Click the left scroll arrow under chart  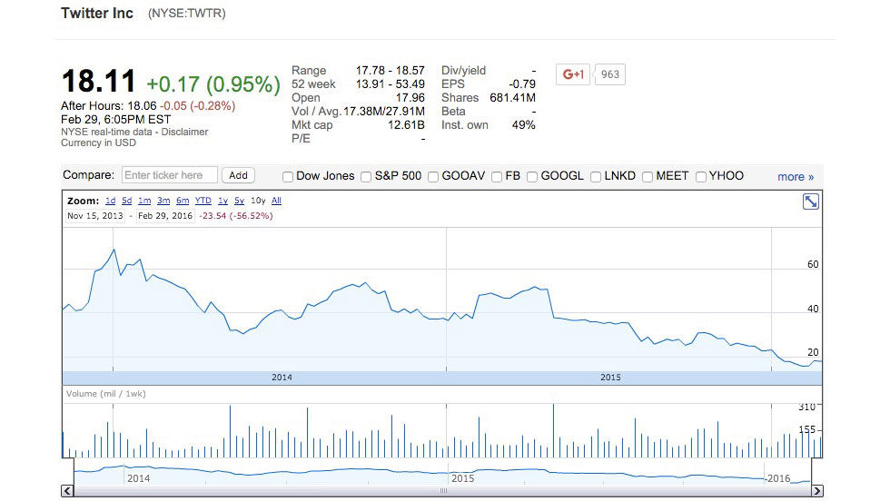67,491
